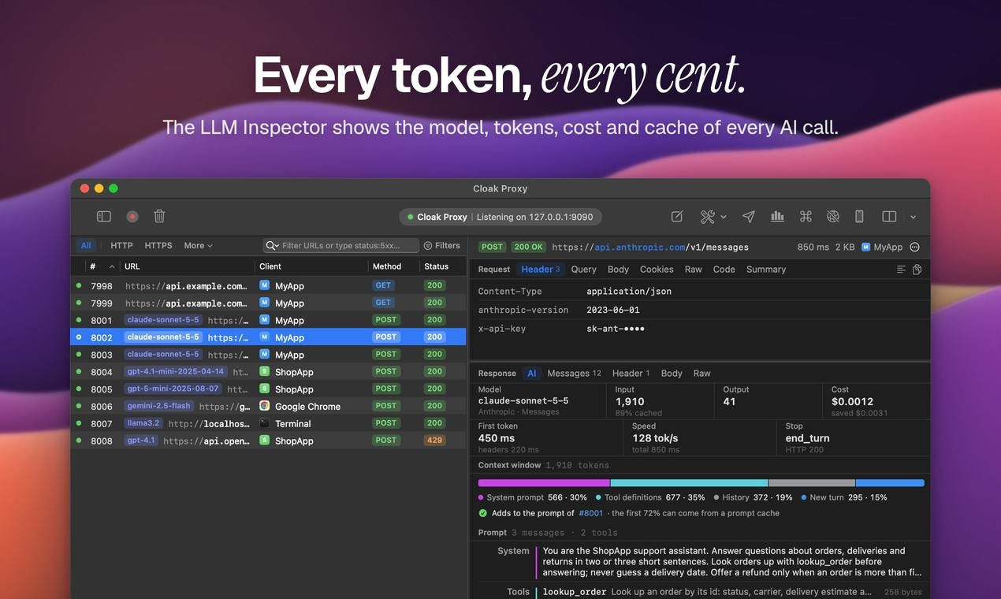Image resolution: width=1001 pixels, height=599 pixels.
Task: Select request row 8003
Action: [x=269, y=355]
